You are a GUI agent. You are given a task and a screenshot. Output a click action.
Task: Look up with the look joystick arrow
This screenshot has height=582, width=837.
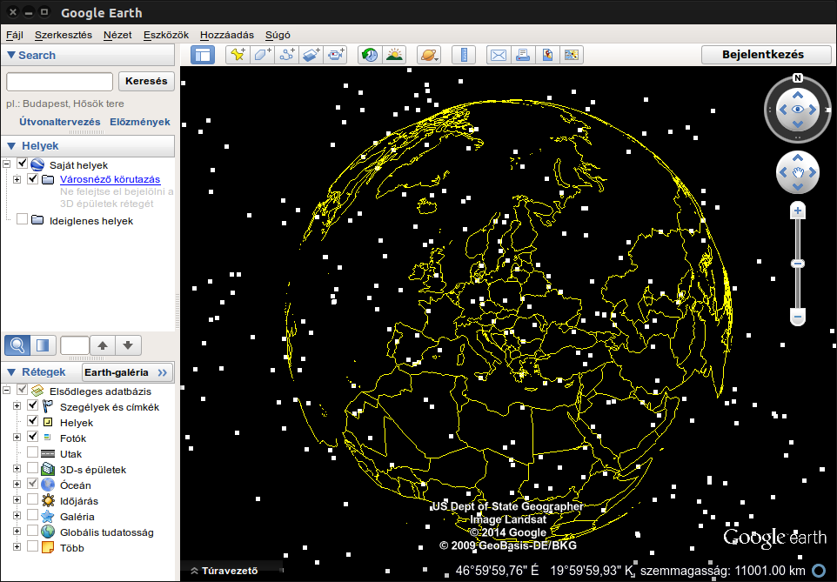click(798, 95)
